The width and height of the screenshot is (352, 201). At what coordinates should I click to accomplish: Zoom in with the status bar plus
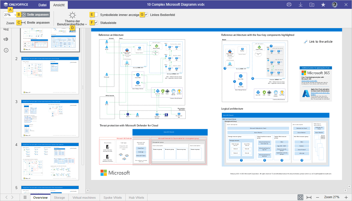346,197
